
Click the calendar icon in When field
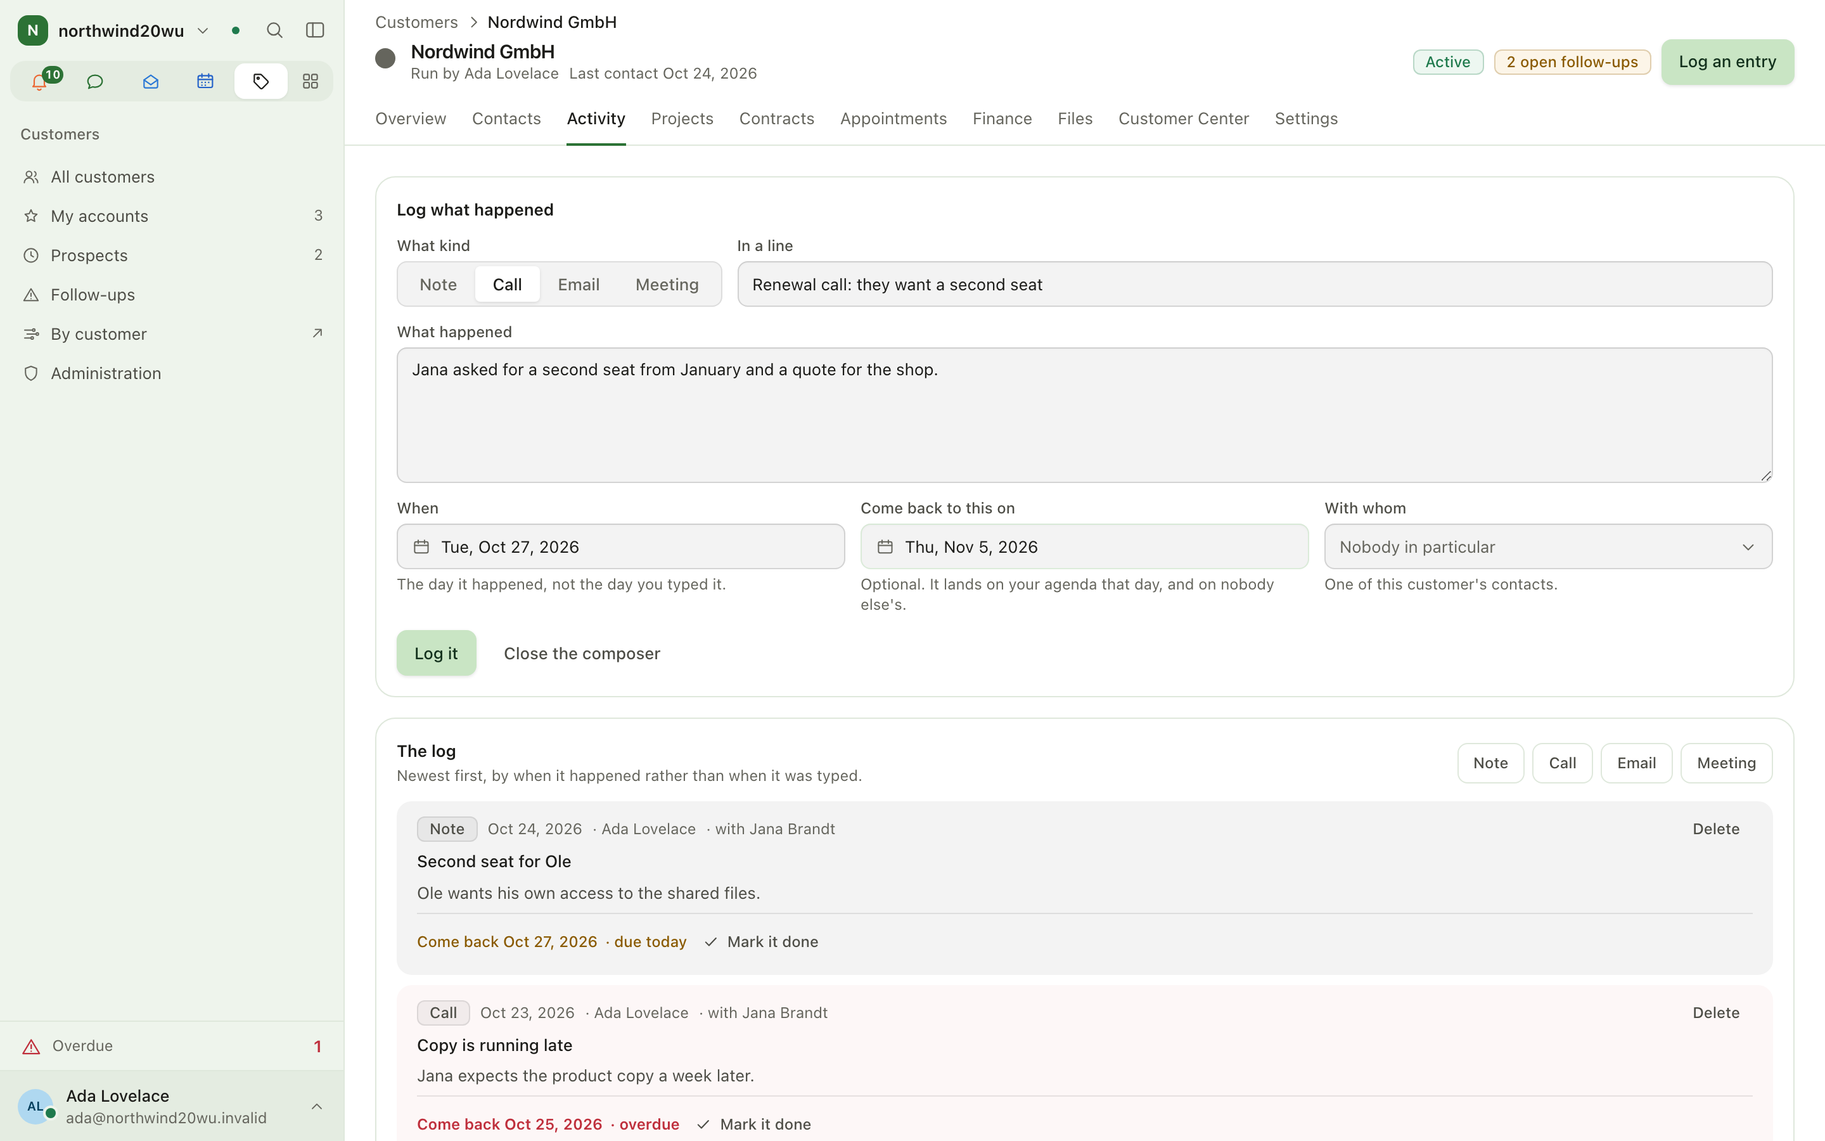[x=421, y=546]
